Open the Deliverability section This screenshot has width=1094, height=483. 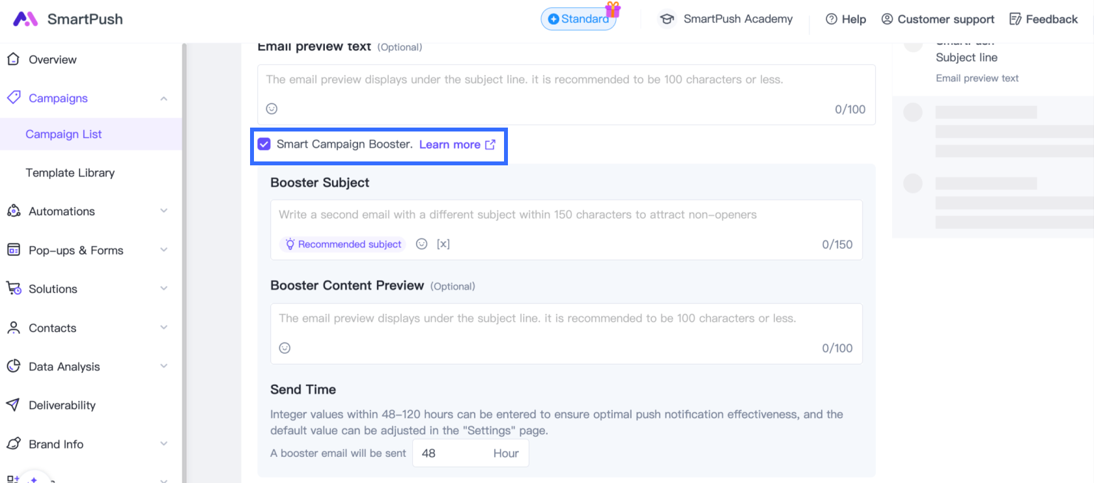(62, 405)
